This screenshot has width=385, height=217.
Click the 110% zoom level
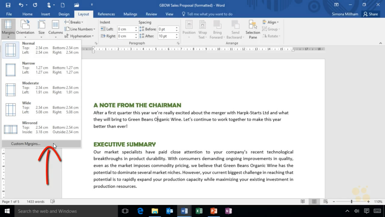[378, 202]
